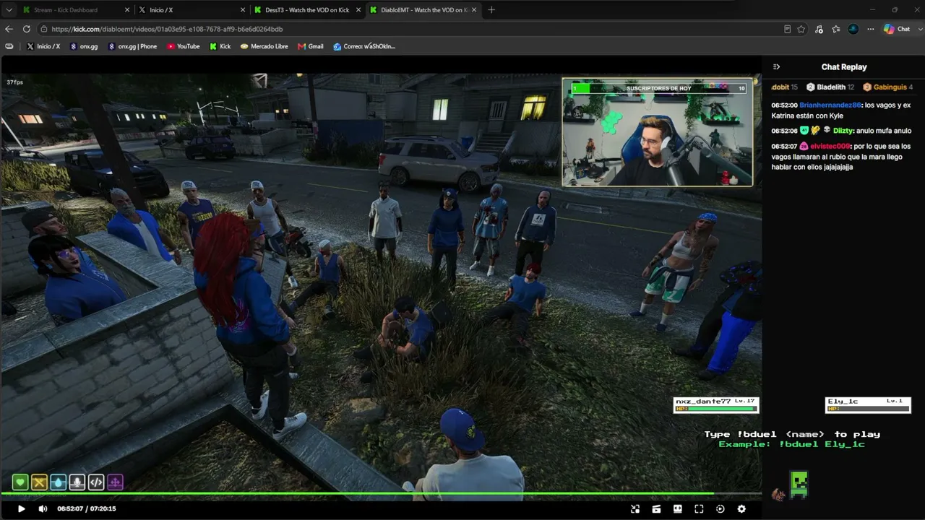Click the playback speed clock icon
The height and width of the screenshot is (520, 925).
tap(720, 509)
